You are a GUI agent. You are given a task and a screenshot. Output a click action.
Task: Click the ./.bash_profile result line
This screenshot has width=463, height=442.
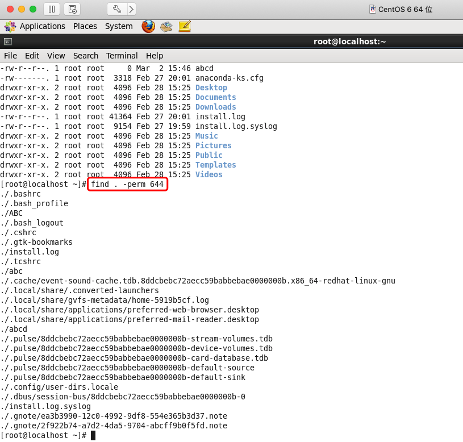(34, 204)
